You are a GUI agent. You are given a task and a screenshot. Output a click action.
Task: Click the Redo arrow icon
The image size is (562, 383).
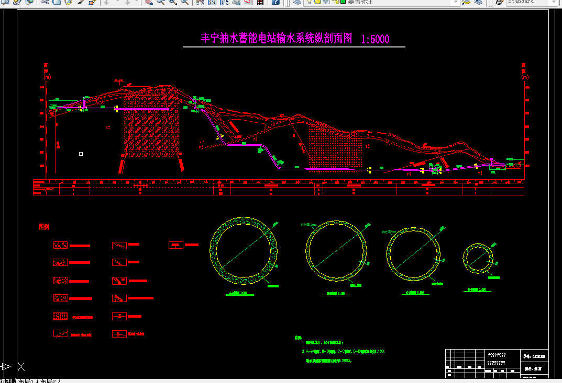128,2
